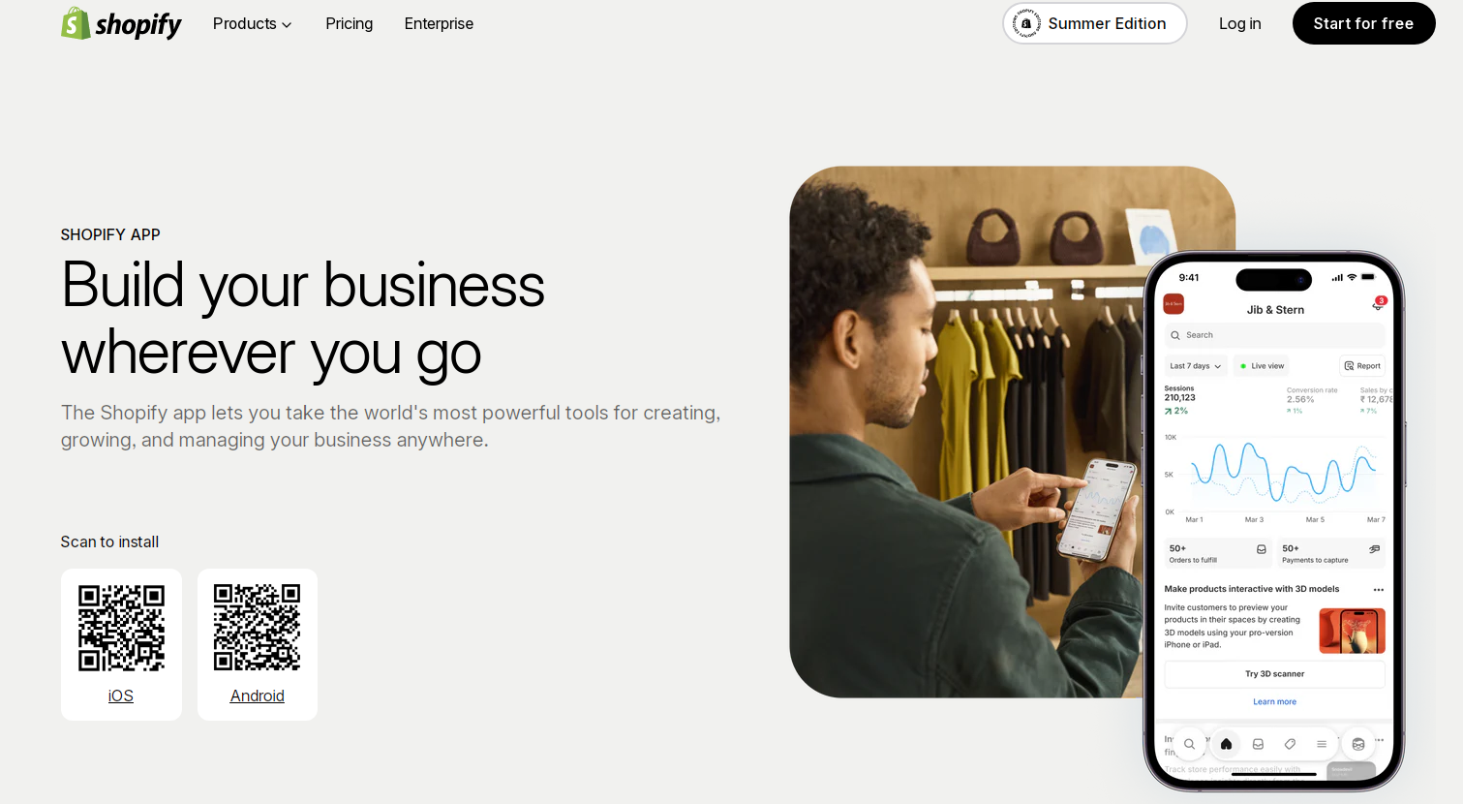Toggle the Live view indicator
This screenshot has height=804, width=1463.
pyautogui.click(x=1263, y=366)
